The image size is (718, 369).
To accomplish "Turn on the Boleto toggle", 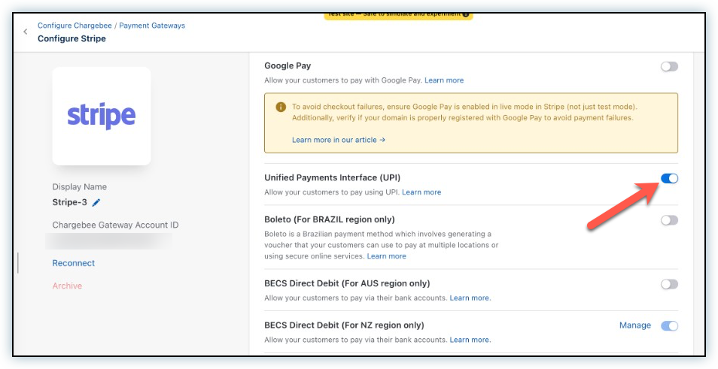I will [x=669, y=220].
